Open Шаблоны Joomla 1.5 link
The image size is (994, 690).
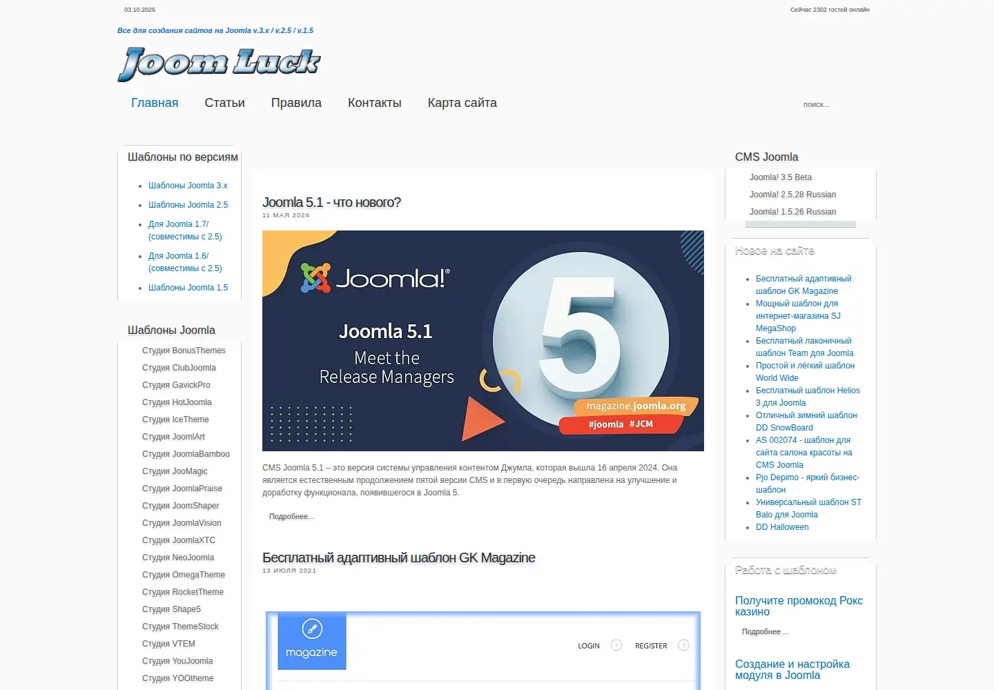coord(188,288)
